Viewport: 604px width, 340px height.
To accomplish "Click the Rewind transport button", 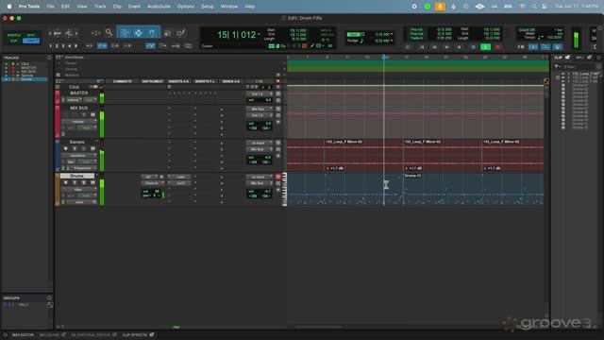I will pyautogui.click(x=434, y=47).
